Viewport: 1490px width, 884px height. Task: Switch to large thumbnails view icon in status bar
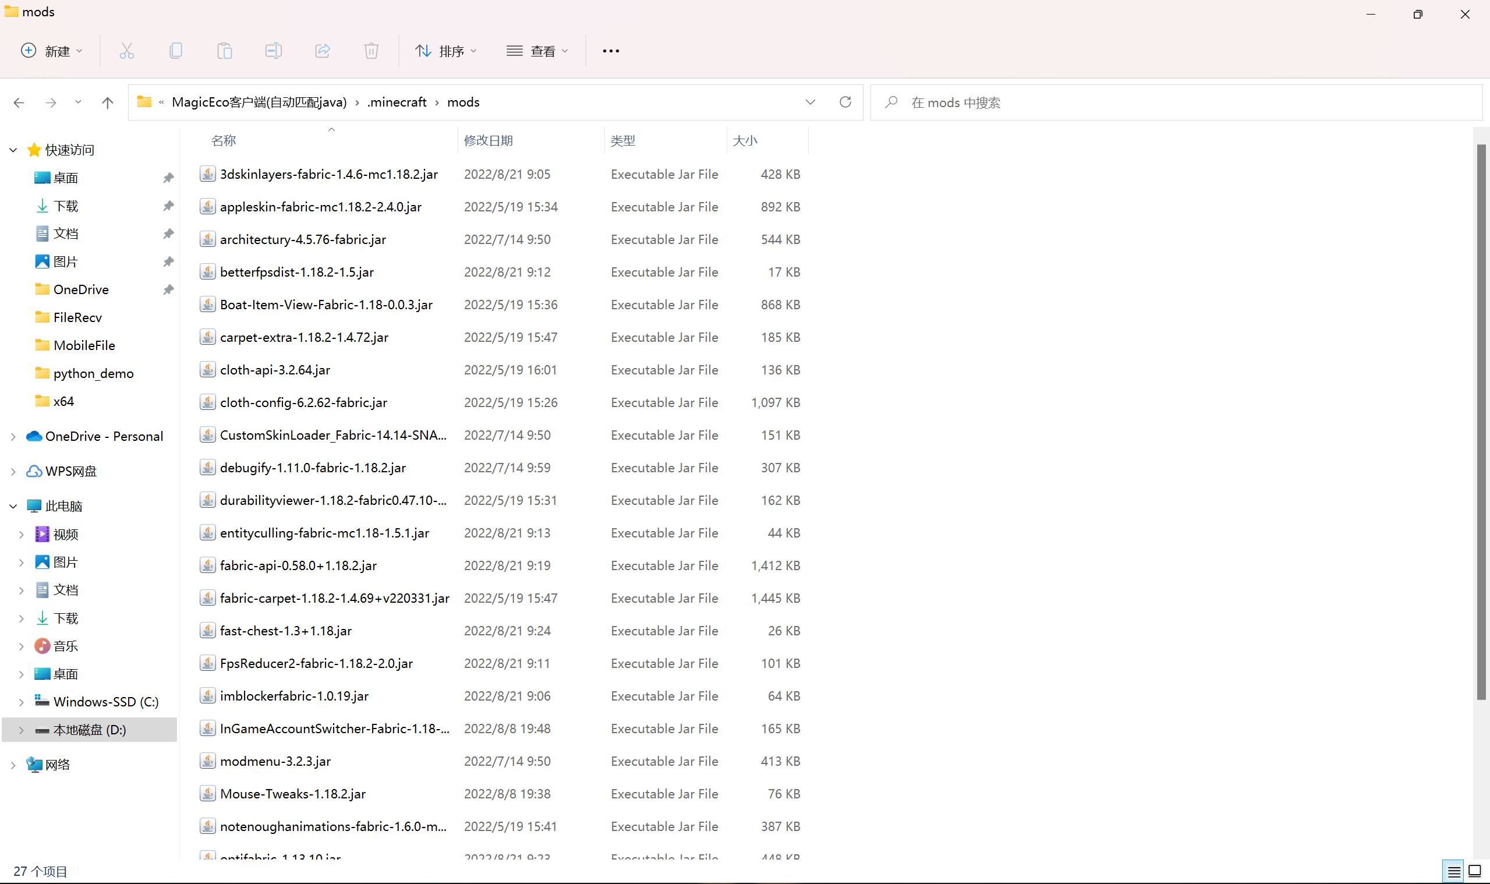[x=1474, y=872]
